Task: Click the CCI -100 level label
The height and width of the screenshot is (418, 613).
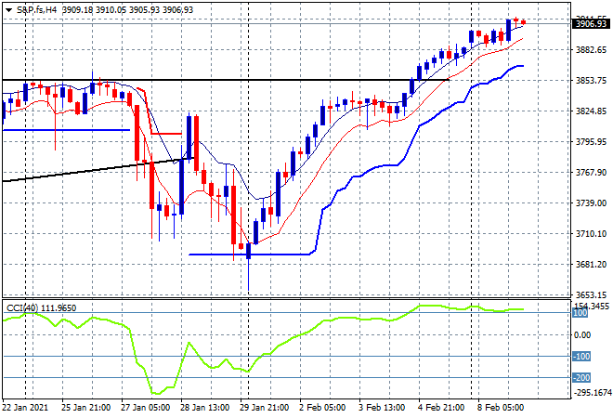Action: 581,356
